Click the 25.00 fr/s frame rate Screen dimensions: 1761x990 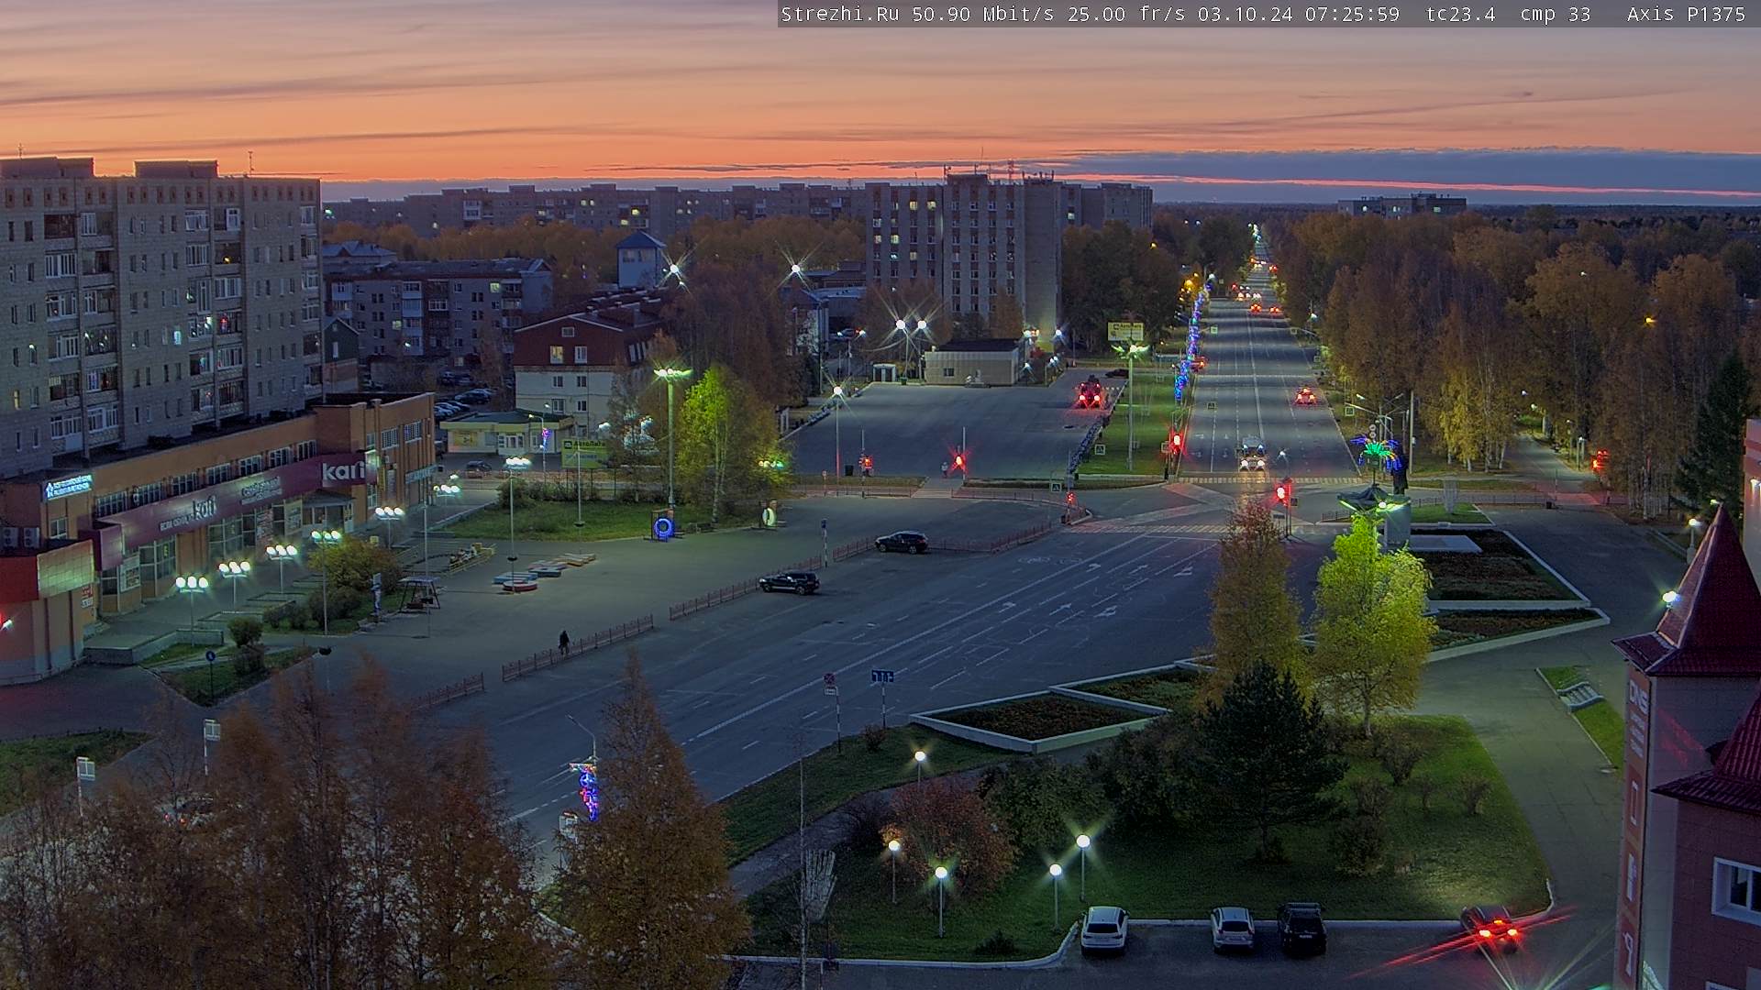[1126, 14]
